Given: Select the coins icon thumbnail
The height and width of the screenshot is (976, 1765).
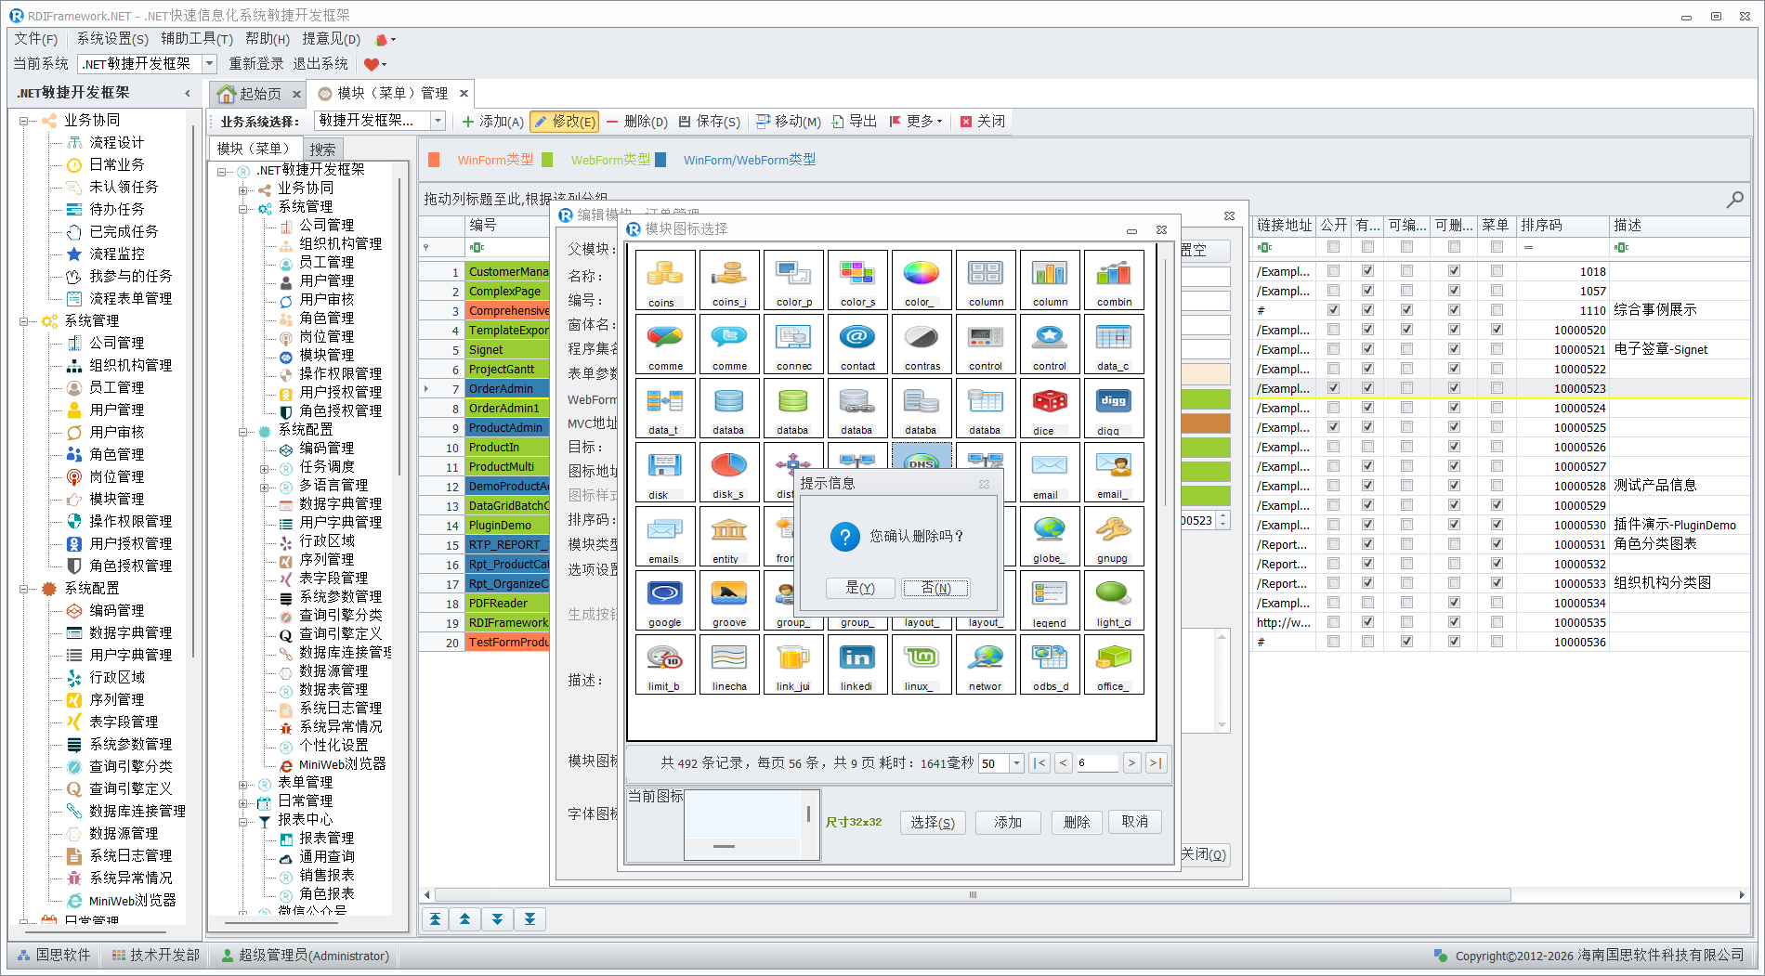Looking at the screenshot, I should click(664, 280).
